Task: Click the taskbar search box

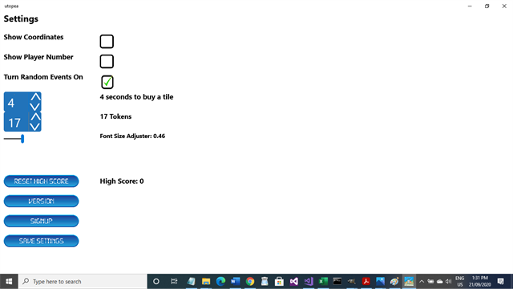Action: (x=83, y=282)
